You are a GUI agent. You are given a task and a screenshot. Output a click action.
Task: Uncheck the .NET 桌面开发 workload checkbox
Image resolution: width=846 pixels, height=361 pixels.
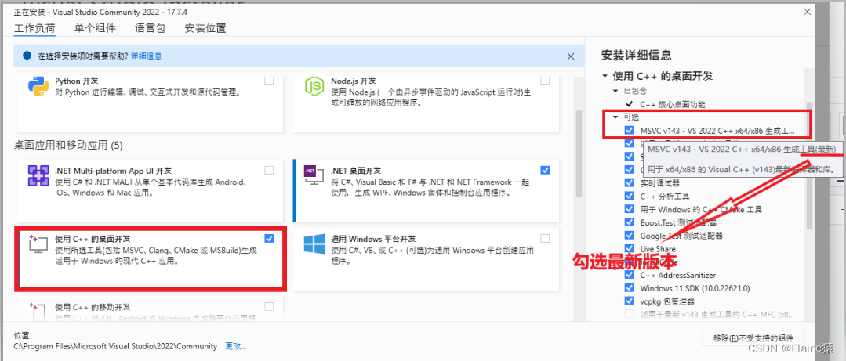(x=545, y=170)
